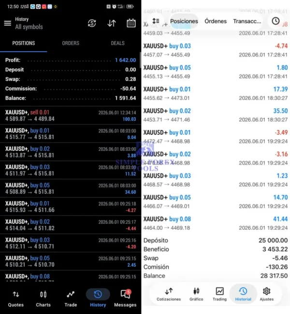Open Quotes in bottom navigation
The height and width of the screenshot is (314, 290).
point(16,299)
